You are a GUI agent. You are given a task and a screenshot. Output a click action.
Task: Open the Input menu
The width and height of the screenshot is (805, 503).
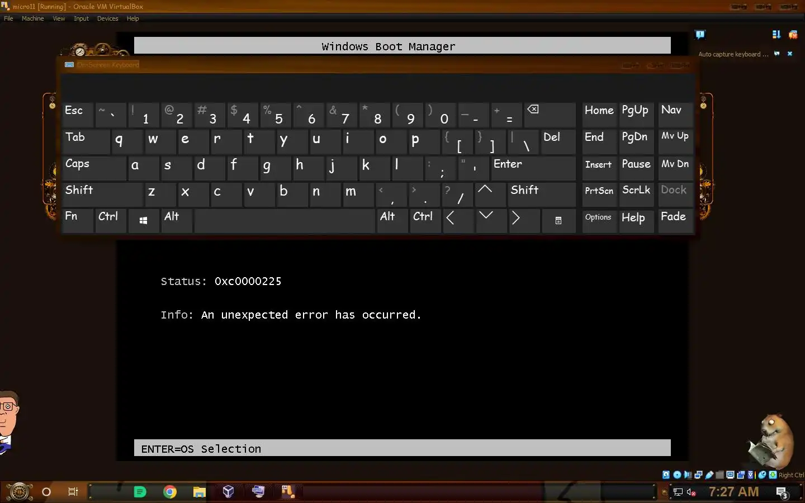tap(81, 18)
